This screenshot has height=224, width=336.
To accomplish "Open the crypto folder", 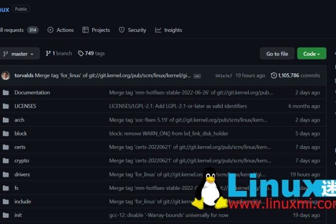I will tap(22, 161).
